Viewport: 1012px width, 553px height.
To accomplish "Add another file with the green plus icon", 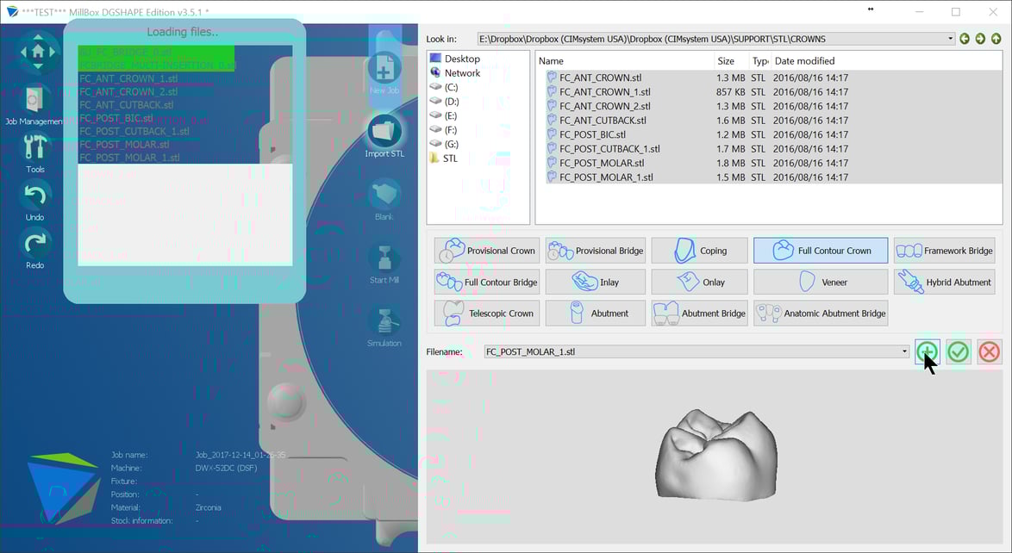I will [927, 351].
